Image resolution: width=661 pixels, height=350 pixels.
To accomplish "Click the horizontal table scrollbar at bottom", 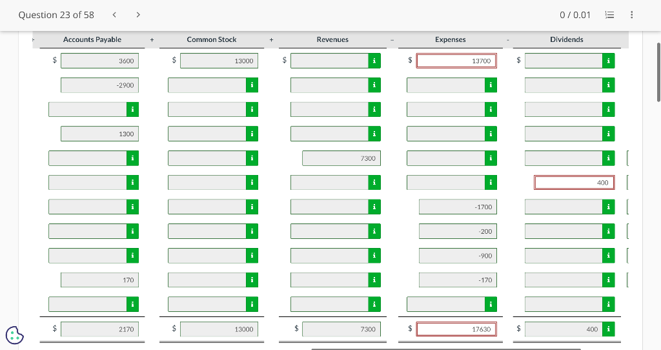I will [446, 349].
